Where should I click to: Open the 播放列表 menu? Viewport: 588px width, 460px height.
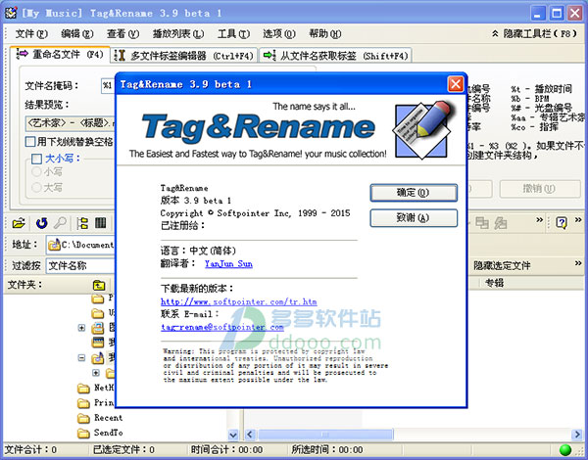(178, 33)
